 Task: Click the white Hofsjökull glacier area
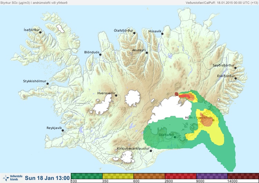coord(133,98)
